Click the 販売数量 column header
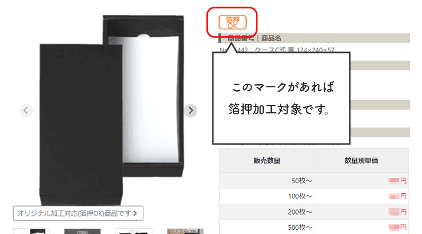This screenshot has width=422, height=234. click(x=266, y=160)
